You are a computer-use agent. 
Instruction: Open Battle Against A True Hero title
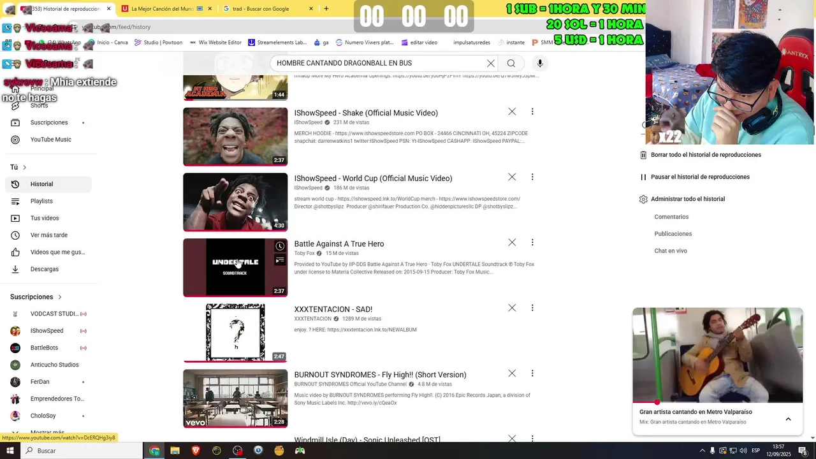[339, 244]
